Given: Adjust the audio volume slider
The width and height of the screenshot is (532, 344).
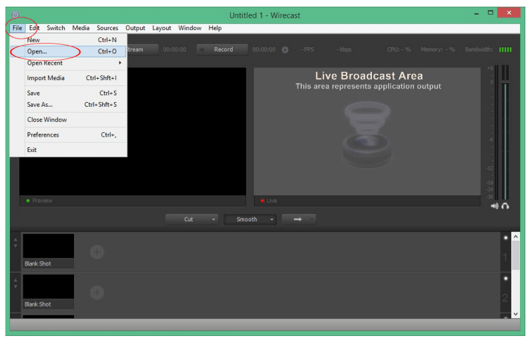Looking at the screenshot, I should pos(505,82).
